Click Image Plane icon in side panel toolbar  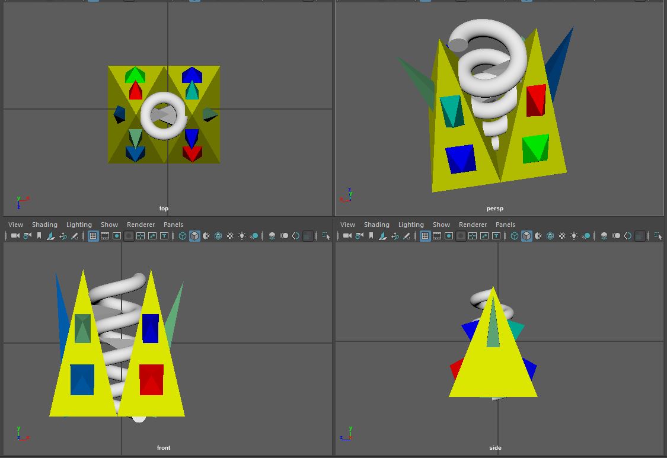383,236
